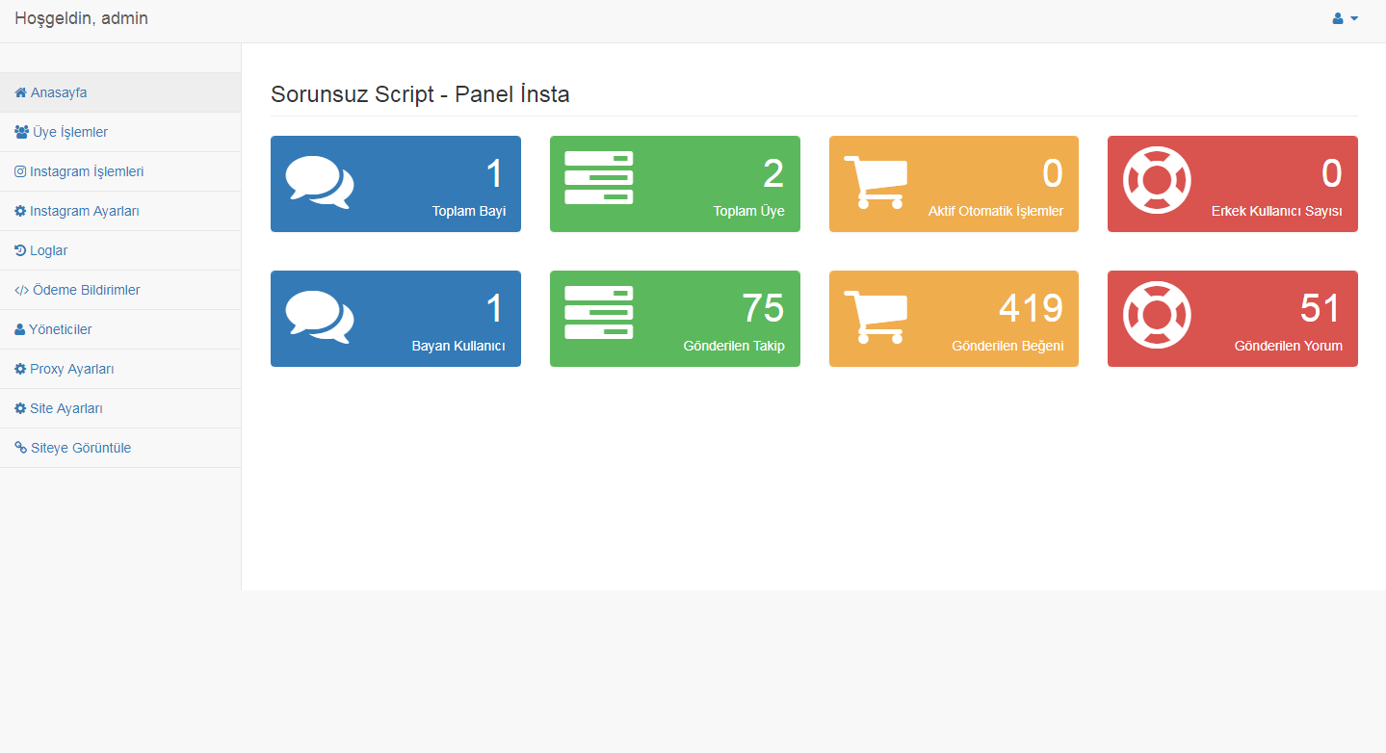Click the cart icon on Gönderilen Beğeni card
Image resolution: width=1386 pixels, height=753 pixels.
[876, 317]
